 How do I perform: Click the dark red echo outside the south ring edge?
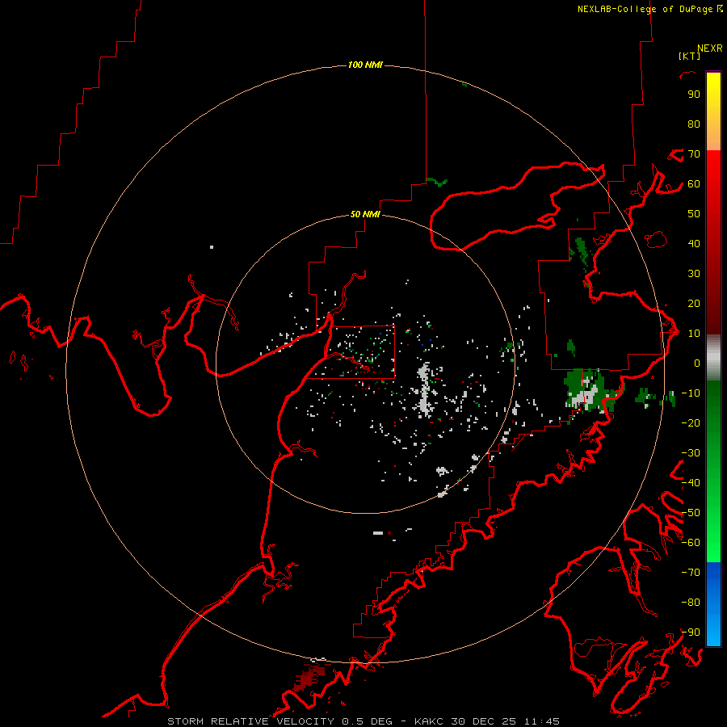pos(309,678)
